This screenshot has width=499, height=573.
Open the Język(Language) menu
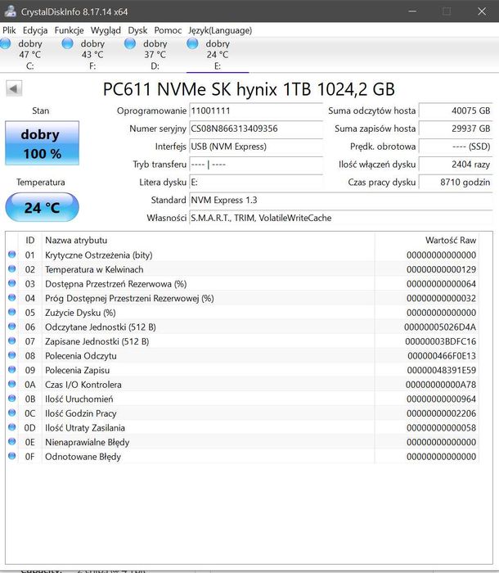(220, 30)
